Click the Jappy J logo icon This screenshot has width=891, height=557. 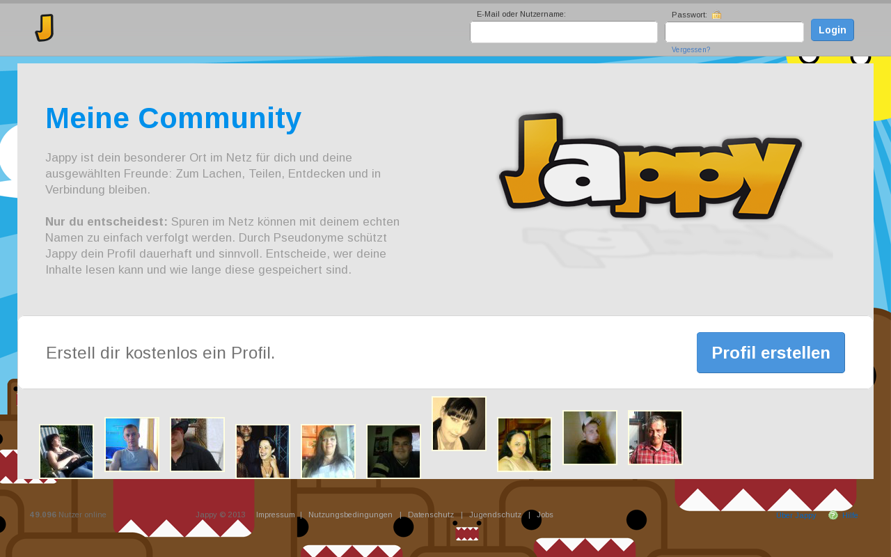pos(45,28)
